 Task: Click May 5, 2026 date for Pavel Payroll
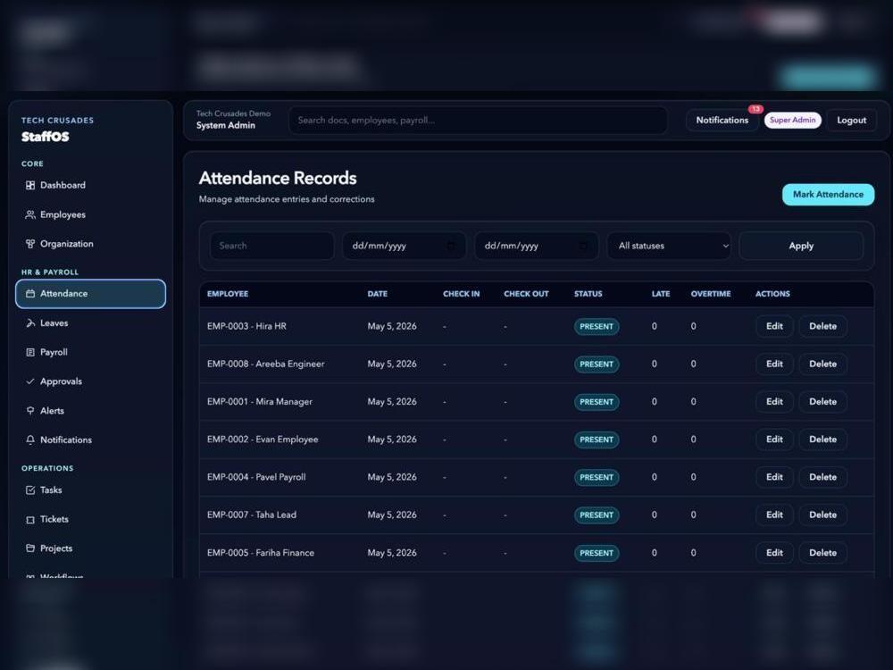(x=392, y=477)
